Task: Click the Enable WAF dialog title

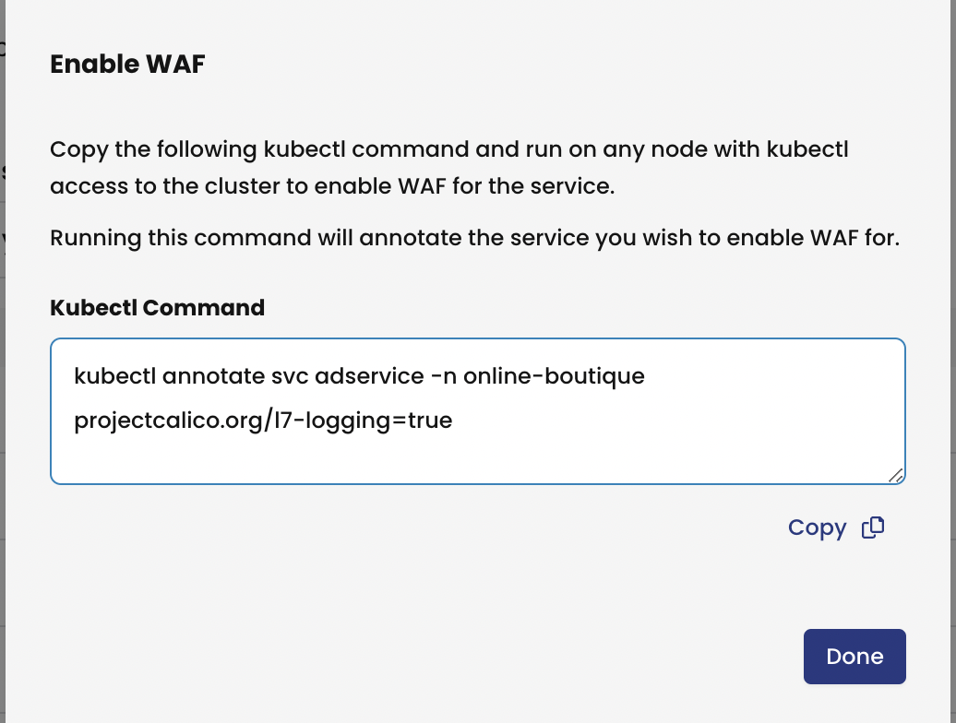Action: [127, 64]
